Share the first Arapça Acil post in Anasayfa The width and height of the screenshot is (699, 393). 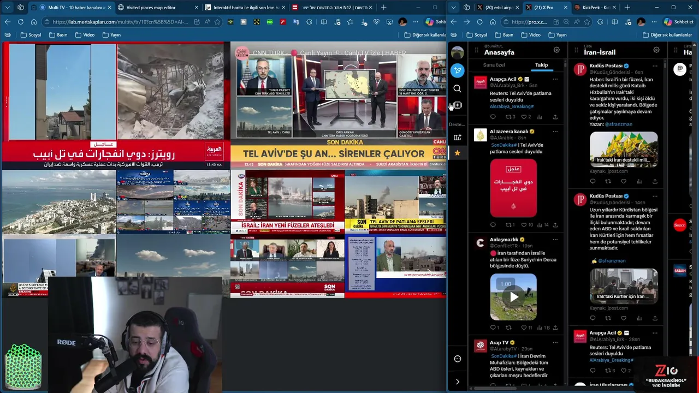(x=555, y=117)
